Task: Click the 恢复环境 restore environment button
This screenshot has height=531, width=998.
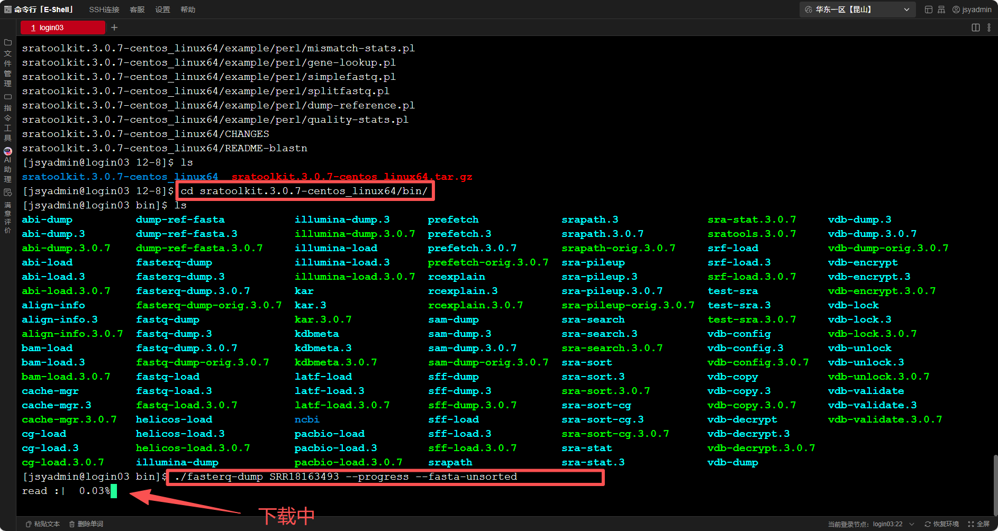Action: [941, 524]
